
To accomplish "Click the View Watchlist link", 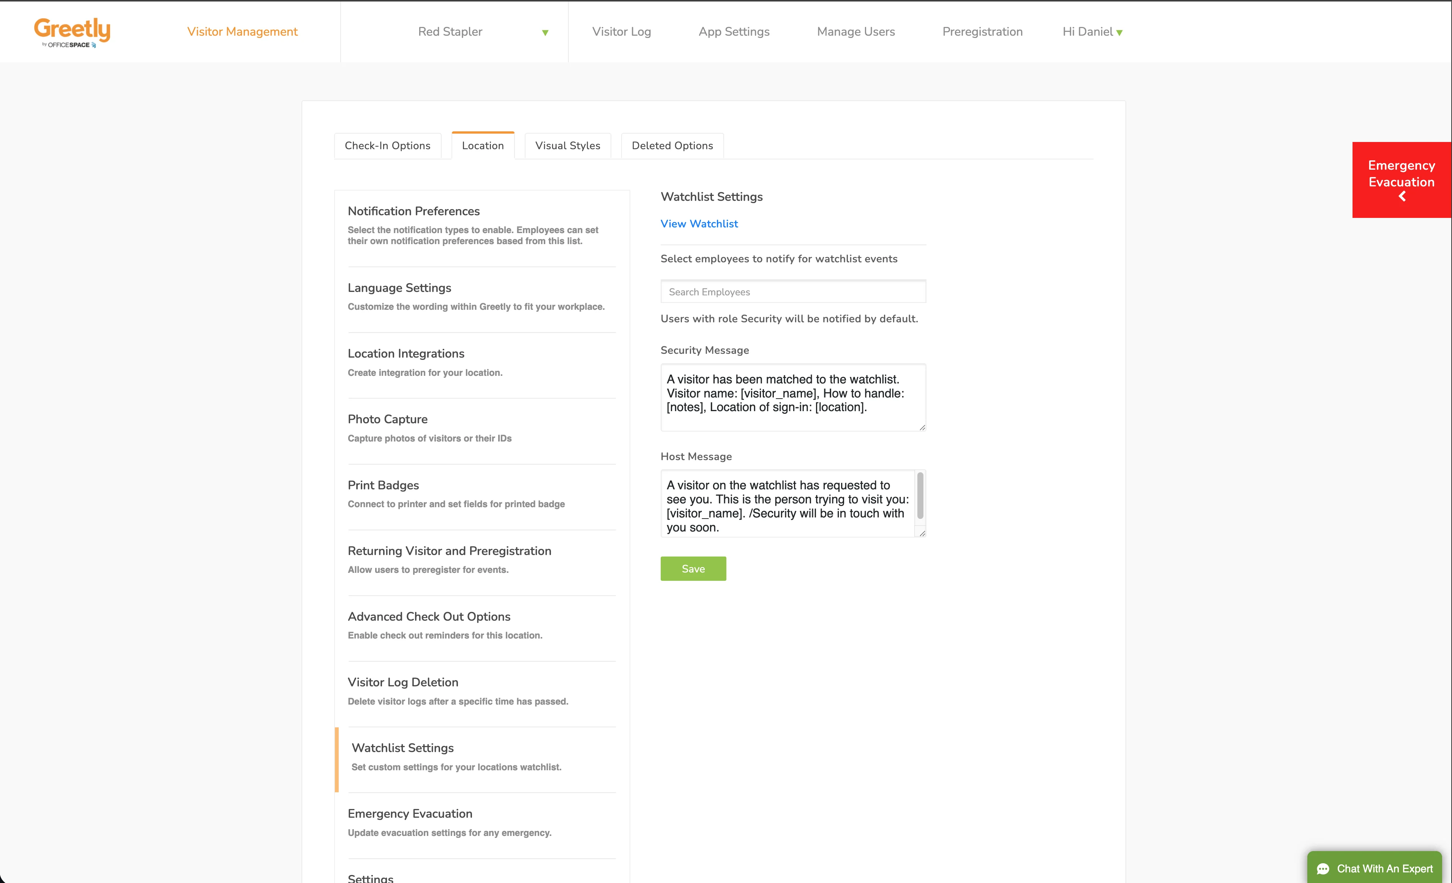I will (699, 224).
